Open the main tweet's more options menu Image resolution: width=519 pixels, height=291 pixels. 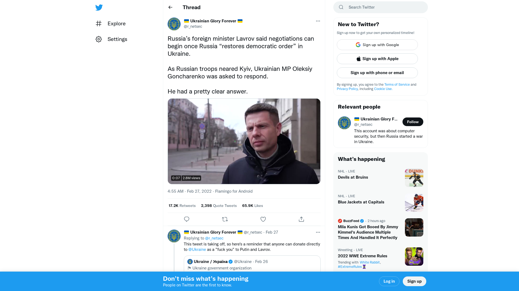[318, 21]
